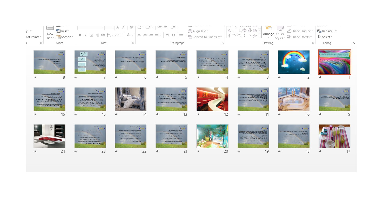Open the Replace dropdown arrow
Screen dimensions: 383x198
336,31
